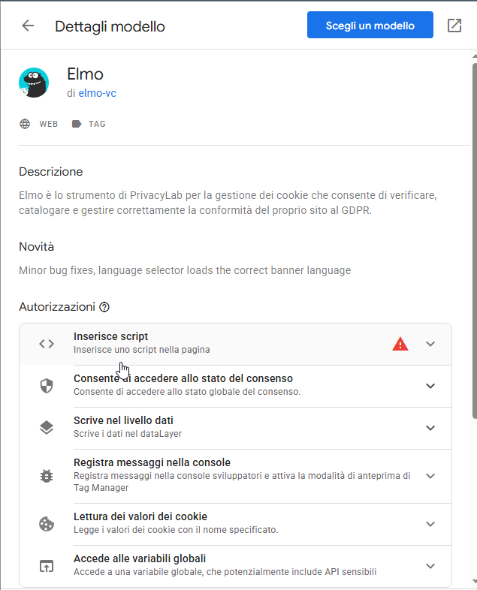Open template in new window icon
Image resolution: width=477 pixels, height=590 pixels.
[454, 26]
